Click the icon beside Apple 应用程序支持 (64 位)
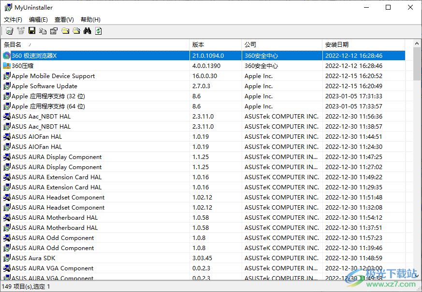 point(7,106)
